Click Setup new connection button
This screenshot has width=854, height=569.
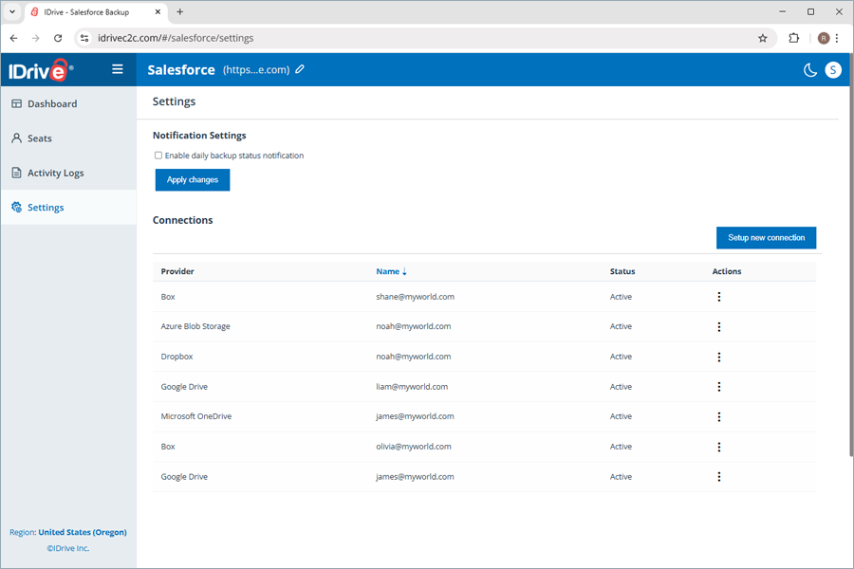(766, 238)
